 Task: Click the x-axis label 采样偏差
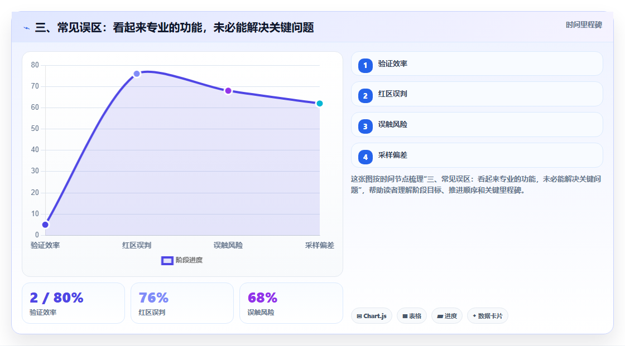(320, 245)
